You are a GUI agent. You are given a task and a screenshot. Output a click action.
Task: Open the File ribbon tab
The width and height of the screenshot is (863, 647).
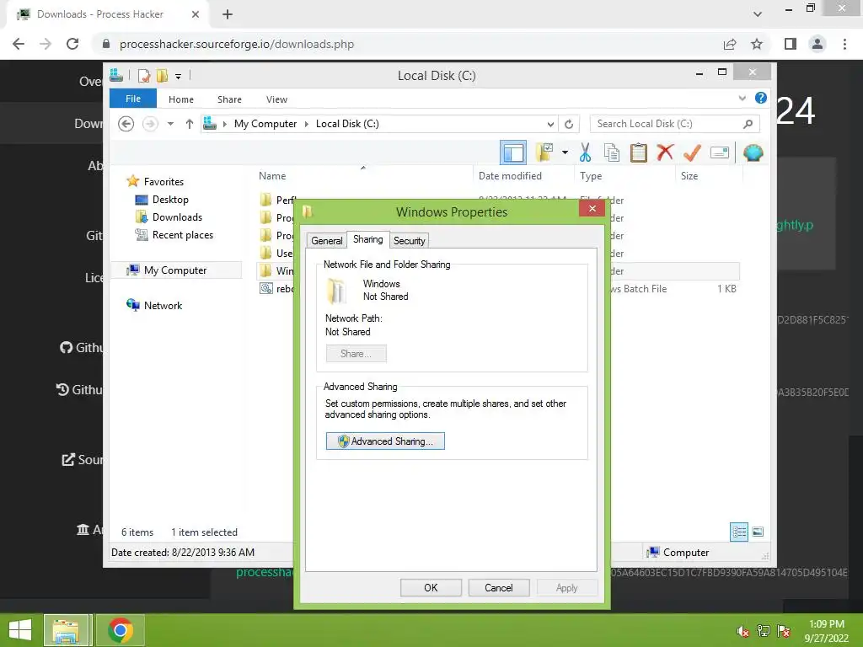click(133, 99)
